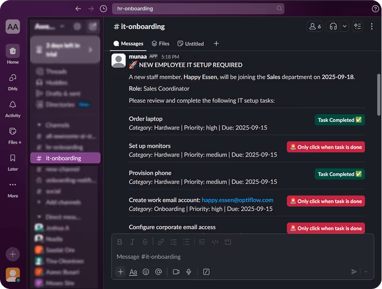Toggle italic formatting
This screenshot has width=382, height=289.
132,242
